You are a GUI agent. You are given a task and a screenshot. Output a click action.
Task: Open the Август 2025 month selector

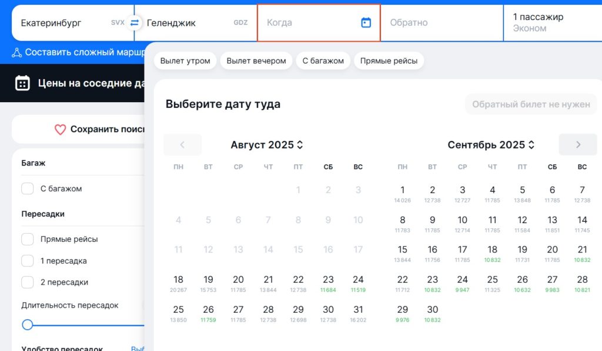coord(267,144)
